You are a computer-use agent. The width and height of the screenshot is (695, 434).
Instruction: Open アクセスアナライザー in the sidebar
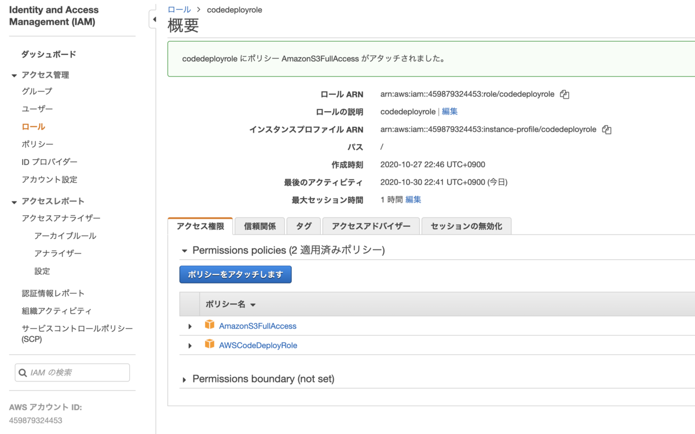coord(61,218)
